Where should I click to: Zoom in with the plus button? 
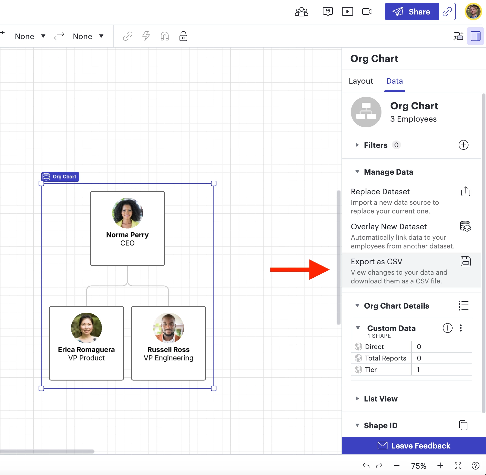coord(440,465)
